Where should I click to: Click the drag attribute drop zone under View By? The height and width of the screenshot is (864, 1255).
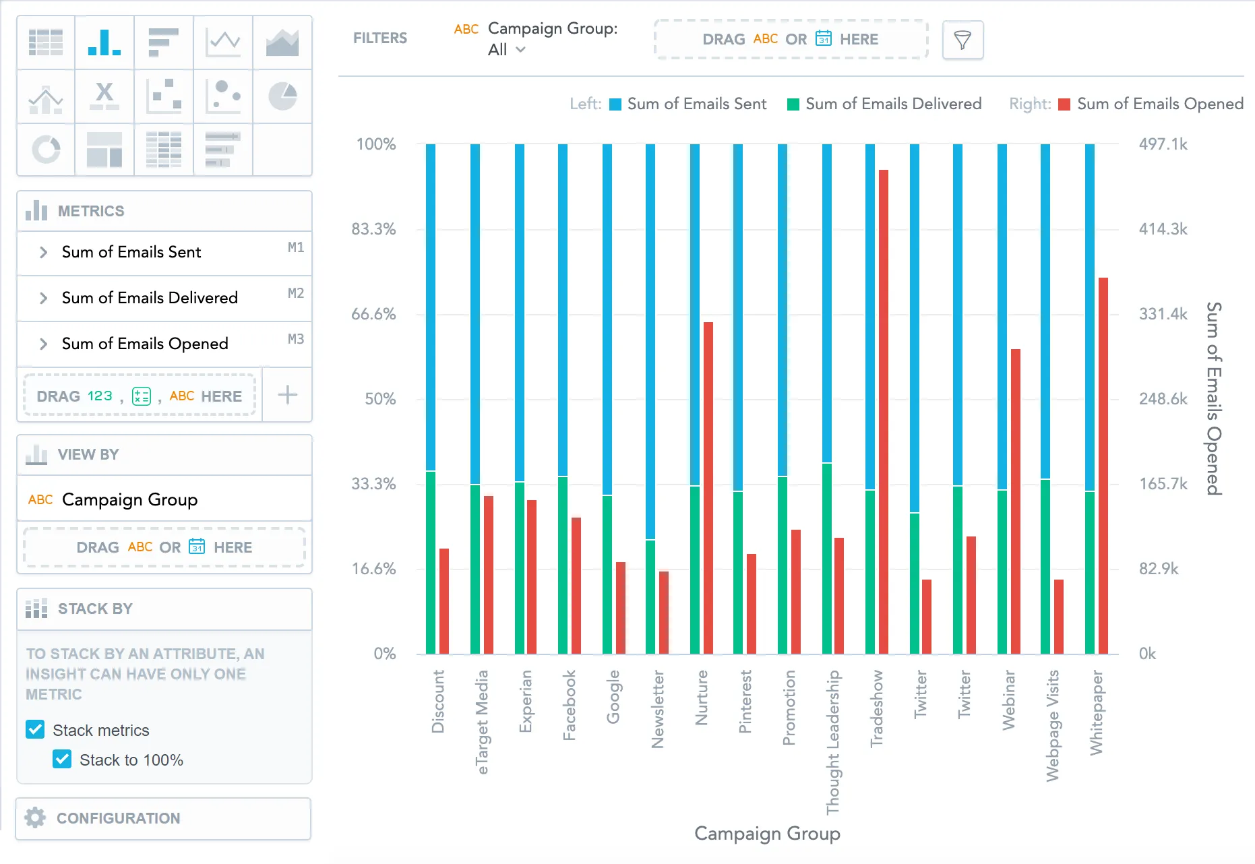pos(164,547)
